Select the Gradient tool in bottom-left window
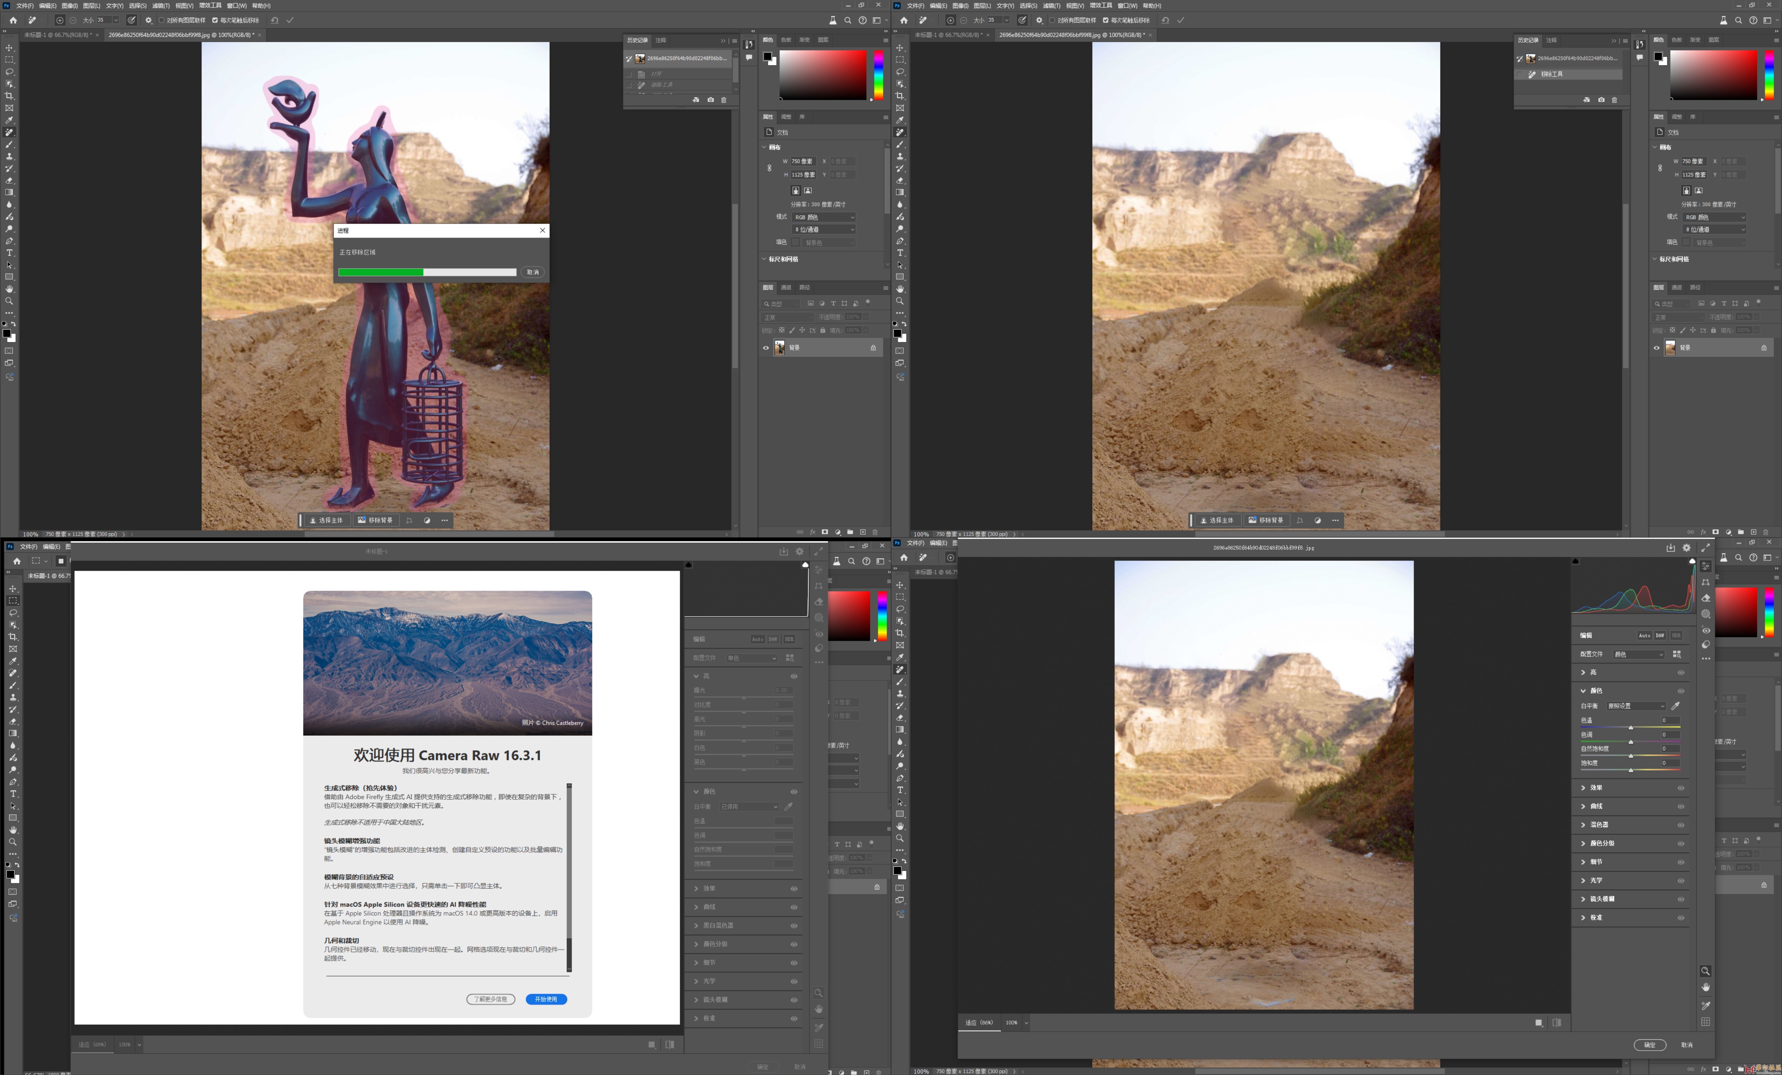1782x1075 pixels. pos(13,733)
